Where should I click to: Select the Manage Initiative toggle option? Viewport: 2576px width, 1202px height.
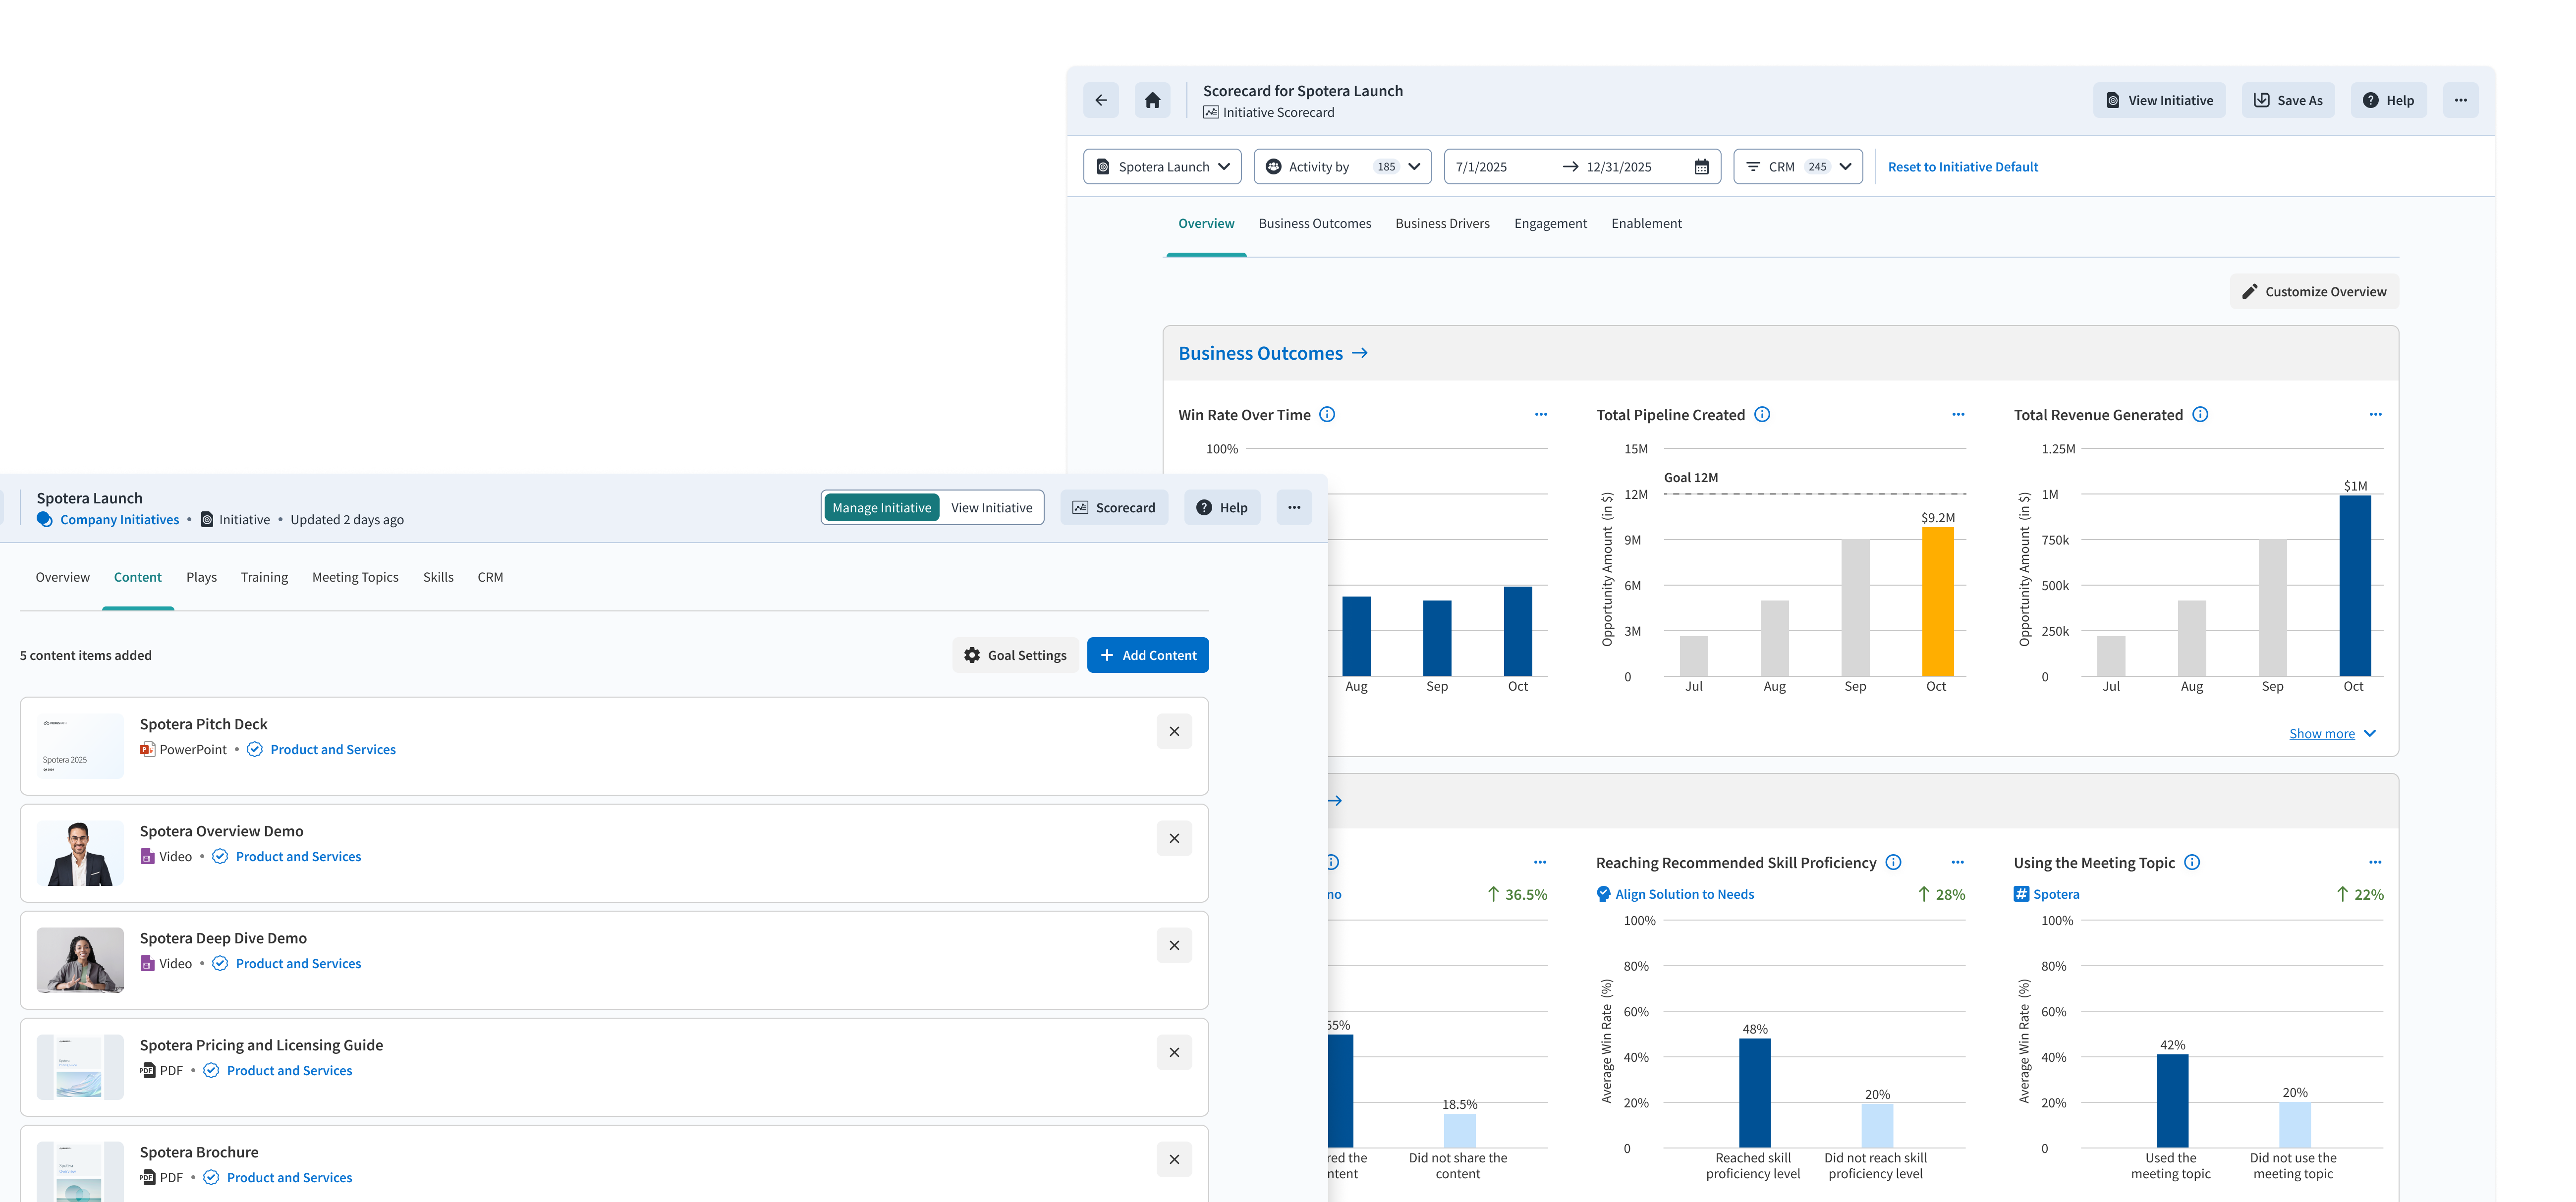pyautogui.click(x=881, y=507)
